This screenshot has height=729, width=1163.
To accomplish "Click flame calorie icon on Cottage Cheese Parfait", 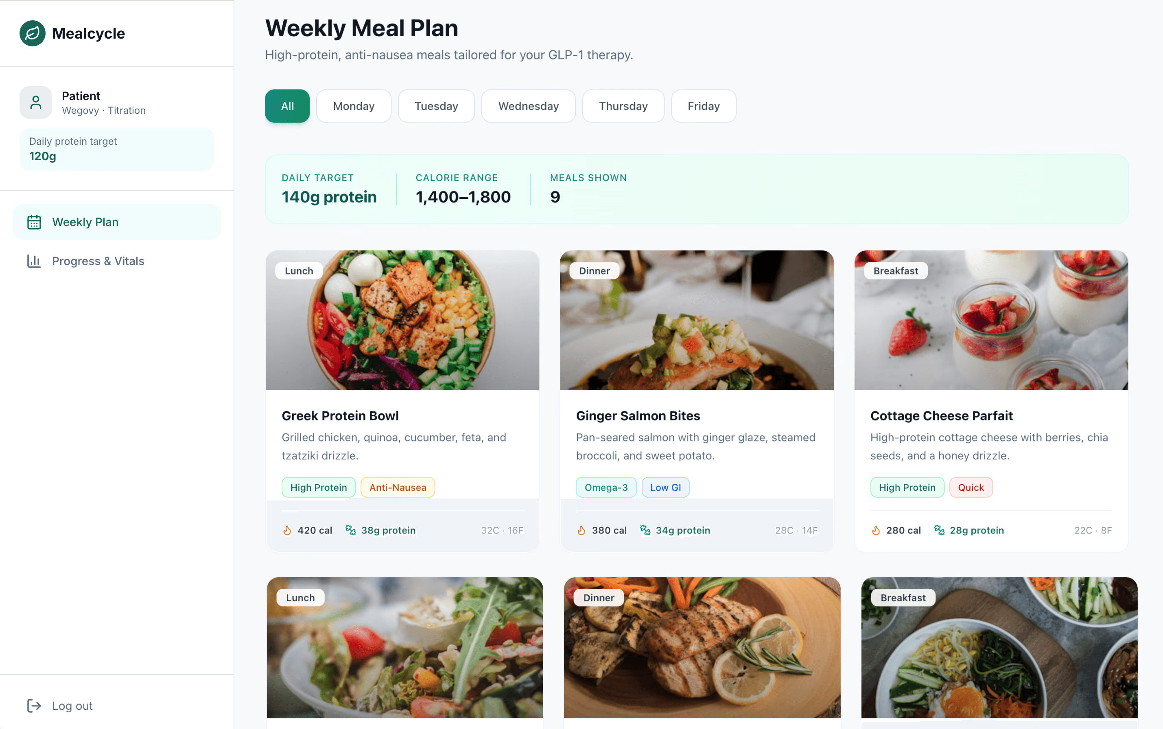I will tap(876, 530).
